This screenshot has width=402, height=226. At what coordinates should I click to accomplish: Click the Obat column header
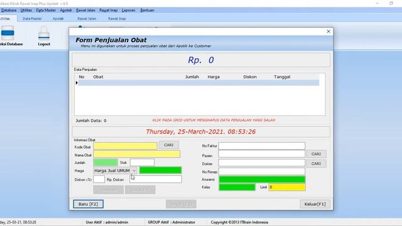98,77
